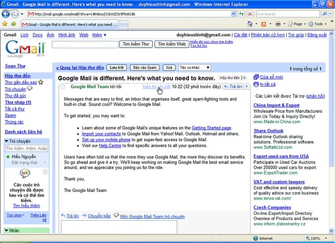335x243 pixels.
Task: Click the Báo cáo Spam button
Action: 145,68
